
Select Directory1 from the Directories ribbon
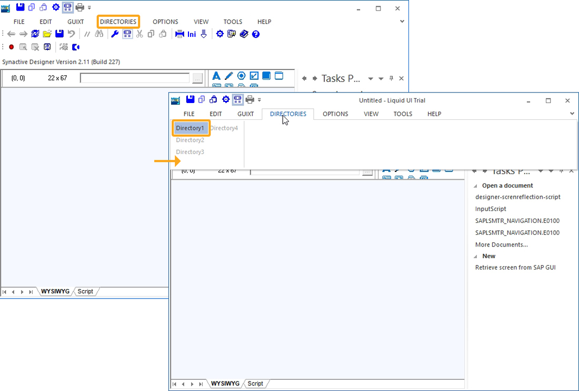tap(190, 128)
